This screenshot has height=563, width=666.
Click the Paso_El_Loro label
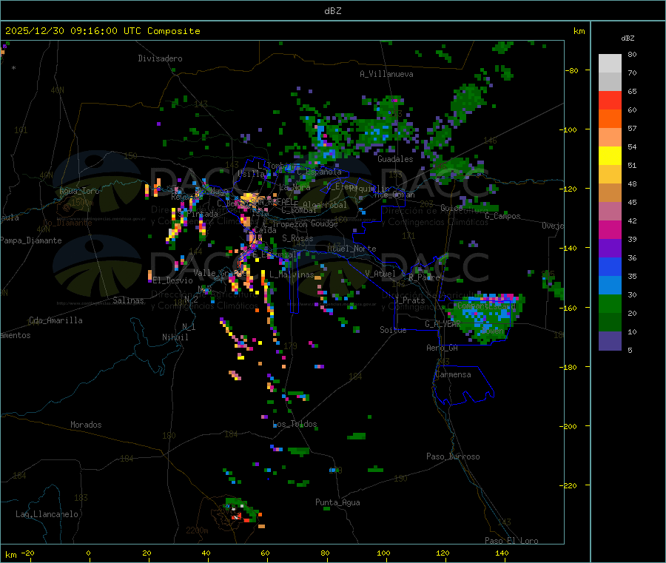[511, 541]
